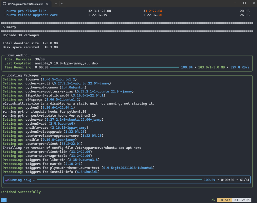This screenshot has width=257, height=203.
Task: Click the blue ~ prompt directory badge
Action: coord(4,200)
